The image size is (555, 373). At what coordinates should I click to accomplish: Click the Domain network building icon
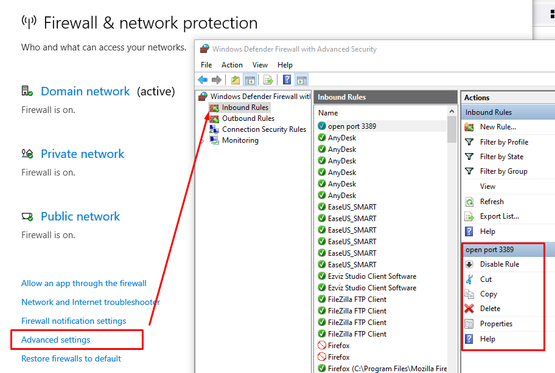click(x=27, y=91)
